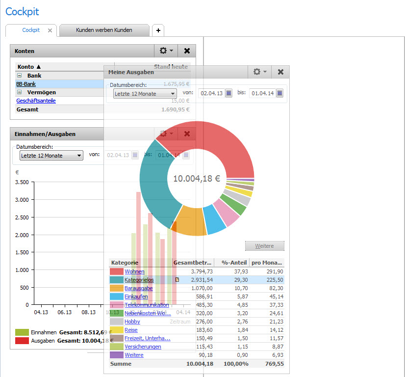Click the Weitere button below the chart
Image resolution: width=405 pixels, height=377 pixels.
[264, 246]
